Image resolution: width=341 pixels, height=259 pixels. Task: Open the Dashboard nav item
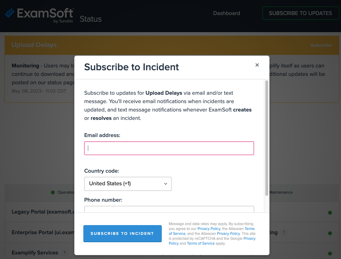(x=226, y=13)
